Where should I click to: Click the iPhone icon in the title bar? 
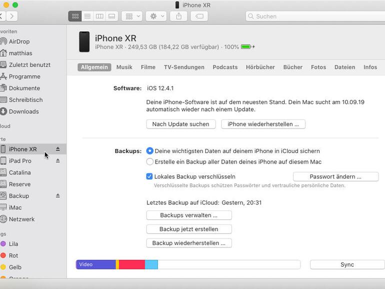(x=177, y=5)
